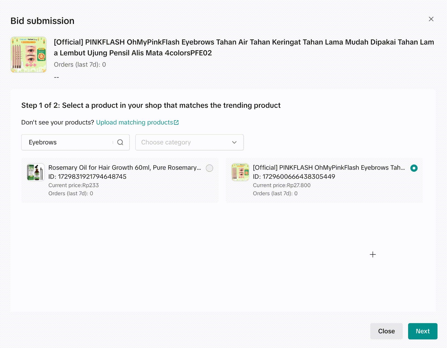Screen dimensions: 447x348
Task: Click PINKFLASH thumbnail in the product results
Action: click(240, 172)
